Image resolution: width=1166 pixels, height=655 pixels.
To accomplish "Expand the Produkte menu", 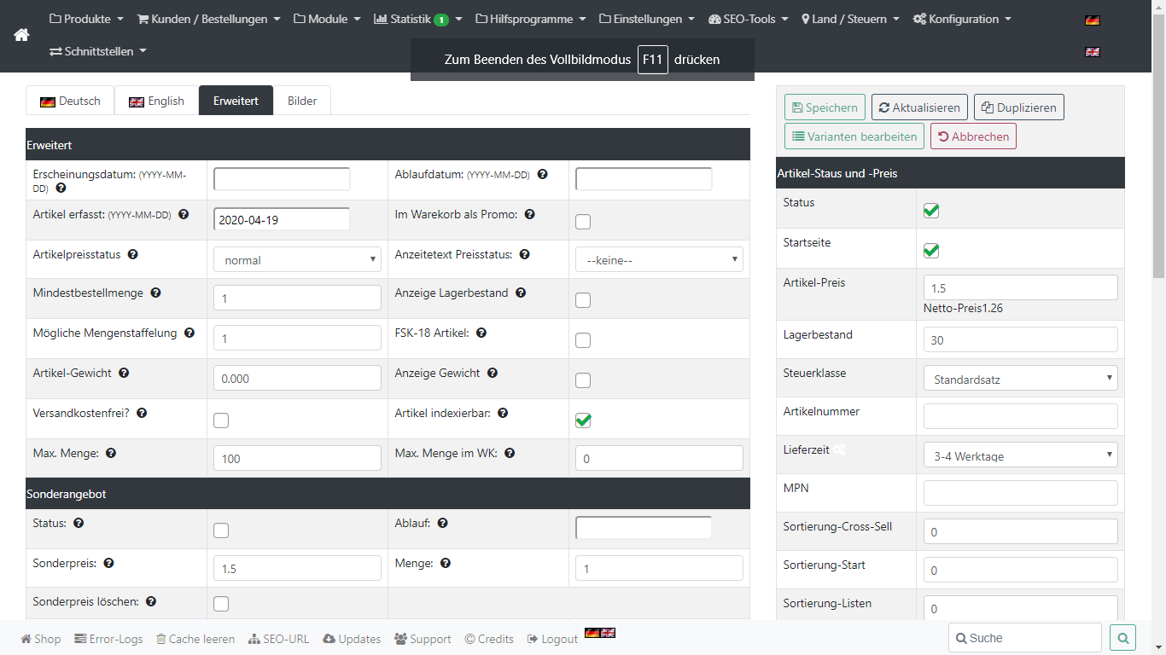I will [87, 19].
